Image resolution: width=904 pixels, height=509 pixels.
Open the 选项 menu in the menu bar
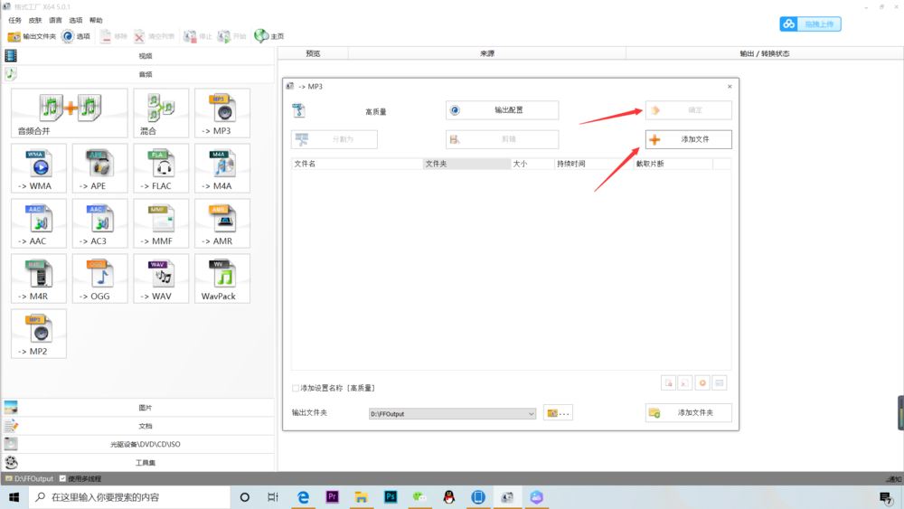tap(76, 20)
